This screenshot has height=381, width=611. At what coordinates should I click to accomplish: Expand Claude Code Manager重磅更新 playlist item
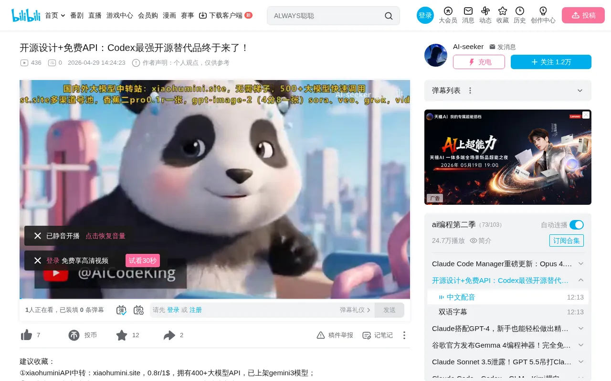(581, 264)
